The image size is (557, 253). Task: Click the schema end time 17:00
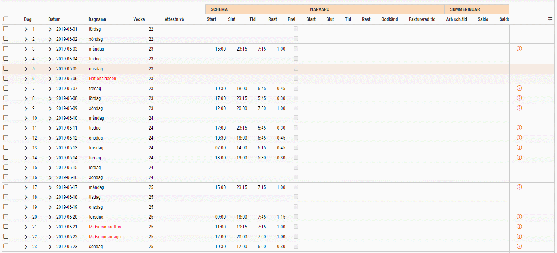pos(242,247)
